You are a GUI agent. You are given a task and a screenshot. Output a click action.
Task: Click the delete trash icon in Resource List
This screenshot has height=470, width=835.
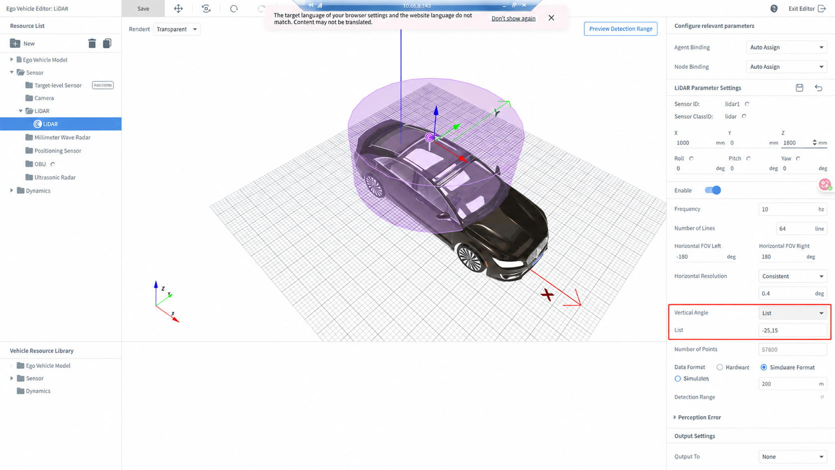tap(92, 43)
